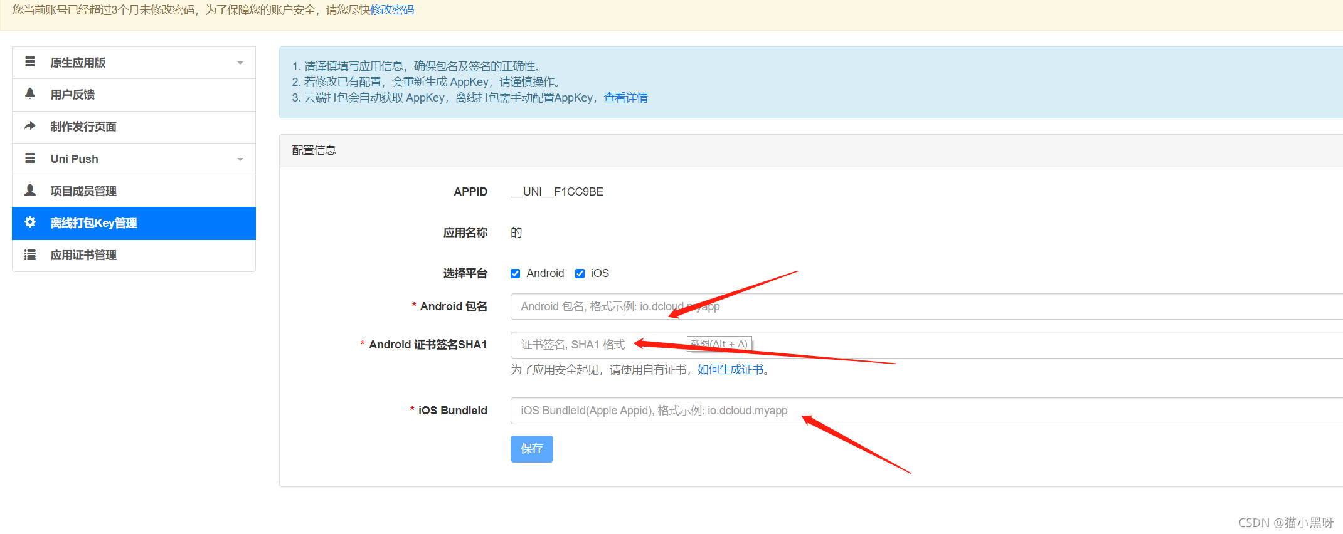Viewport: 1343px width, 534px height.
Task: Click the list icon beside Uni Push
Action: pyautogui.click(x=29, y=159)
